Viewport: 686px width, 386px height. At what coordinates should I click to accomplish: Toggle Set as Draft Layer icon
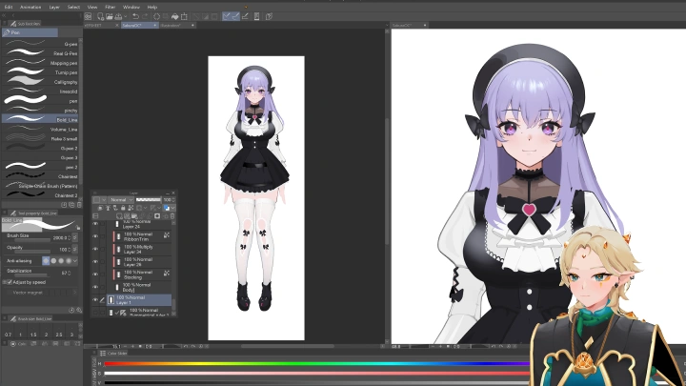pyautogui.click(x=115, y=208)
